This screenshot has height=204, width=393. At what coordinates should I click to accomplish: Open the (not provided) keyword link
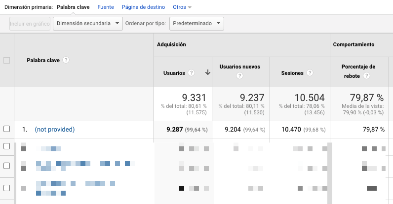(x=54, y=130)
